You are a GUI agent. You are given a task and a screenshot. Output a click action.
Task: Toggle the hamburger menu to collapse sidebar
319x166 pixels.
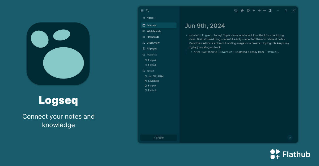click(x=142, y=10)
